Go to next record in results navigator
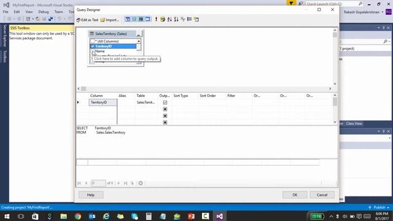This screenshot has width=393, height=221. coord(119,183)
